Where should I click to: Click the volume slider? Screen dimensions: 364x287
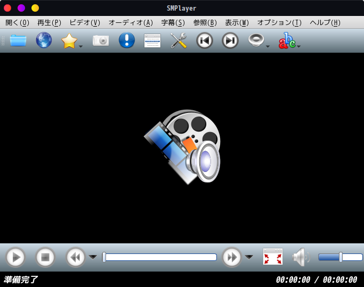(341, 257)
